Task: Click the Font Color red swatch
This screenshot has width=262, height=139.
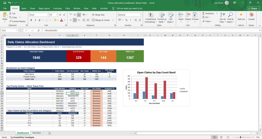Action: 62,20
